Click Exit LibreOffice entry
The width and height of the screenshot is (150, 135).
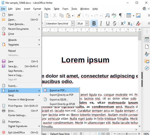click(x=21, y=132)
